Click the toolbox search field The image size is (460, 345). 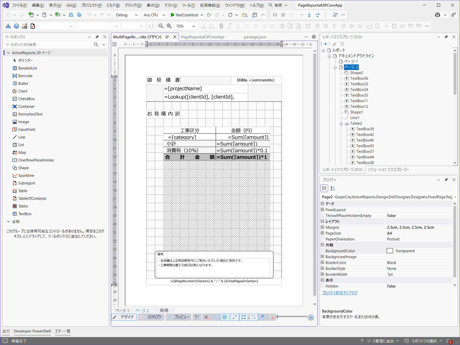pos(48,44)
